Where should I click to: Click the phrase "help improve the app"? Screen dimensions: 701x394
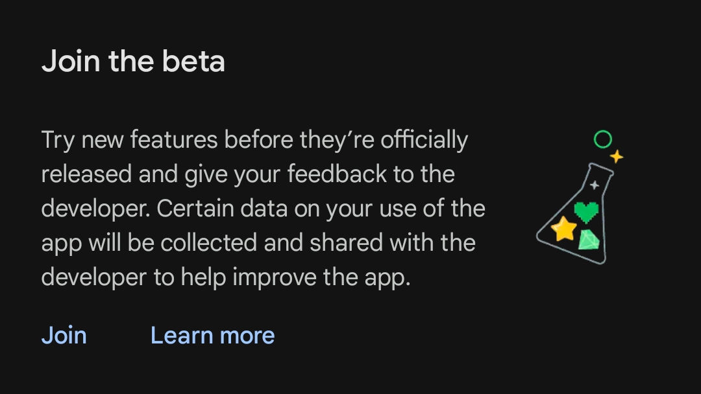tap(295, 277)
